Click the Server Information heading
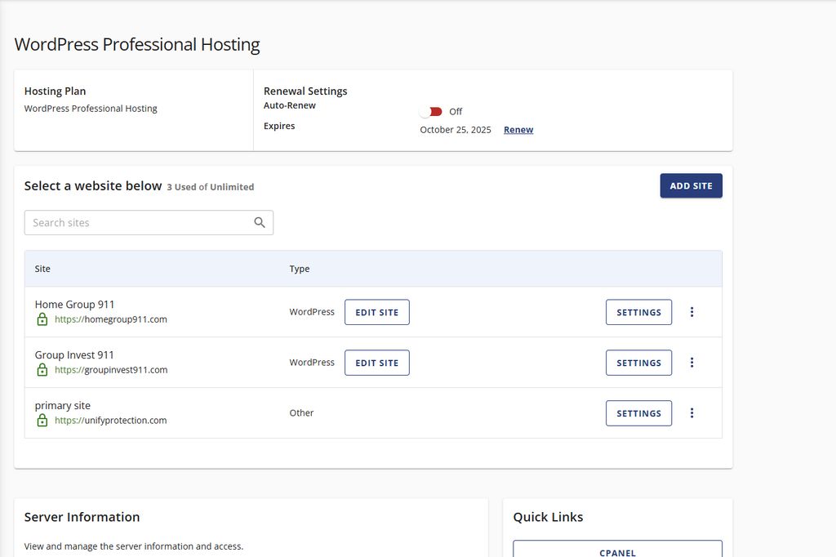The image size is (836, 557). tap(82, 517)
